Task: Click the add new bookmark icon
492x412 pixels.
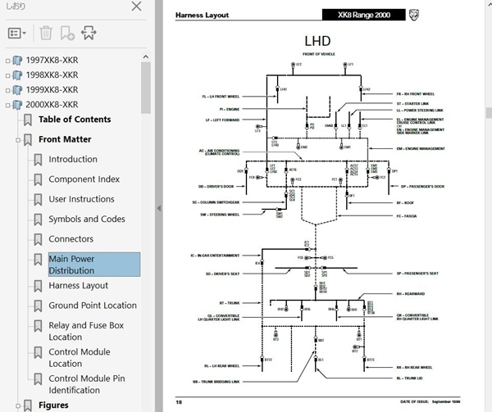Action: pyautogui.click(x=67, y=33)
